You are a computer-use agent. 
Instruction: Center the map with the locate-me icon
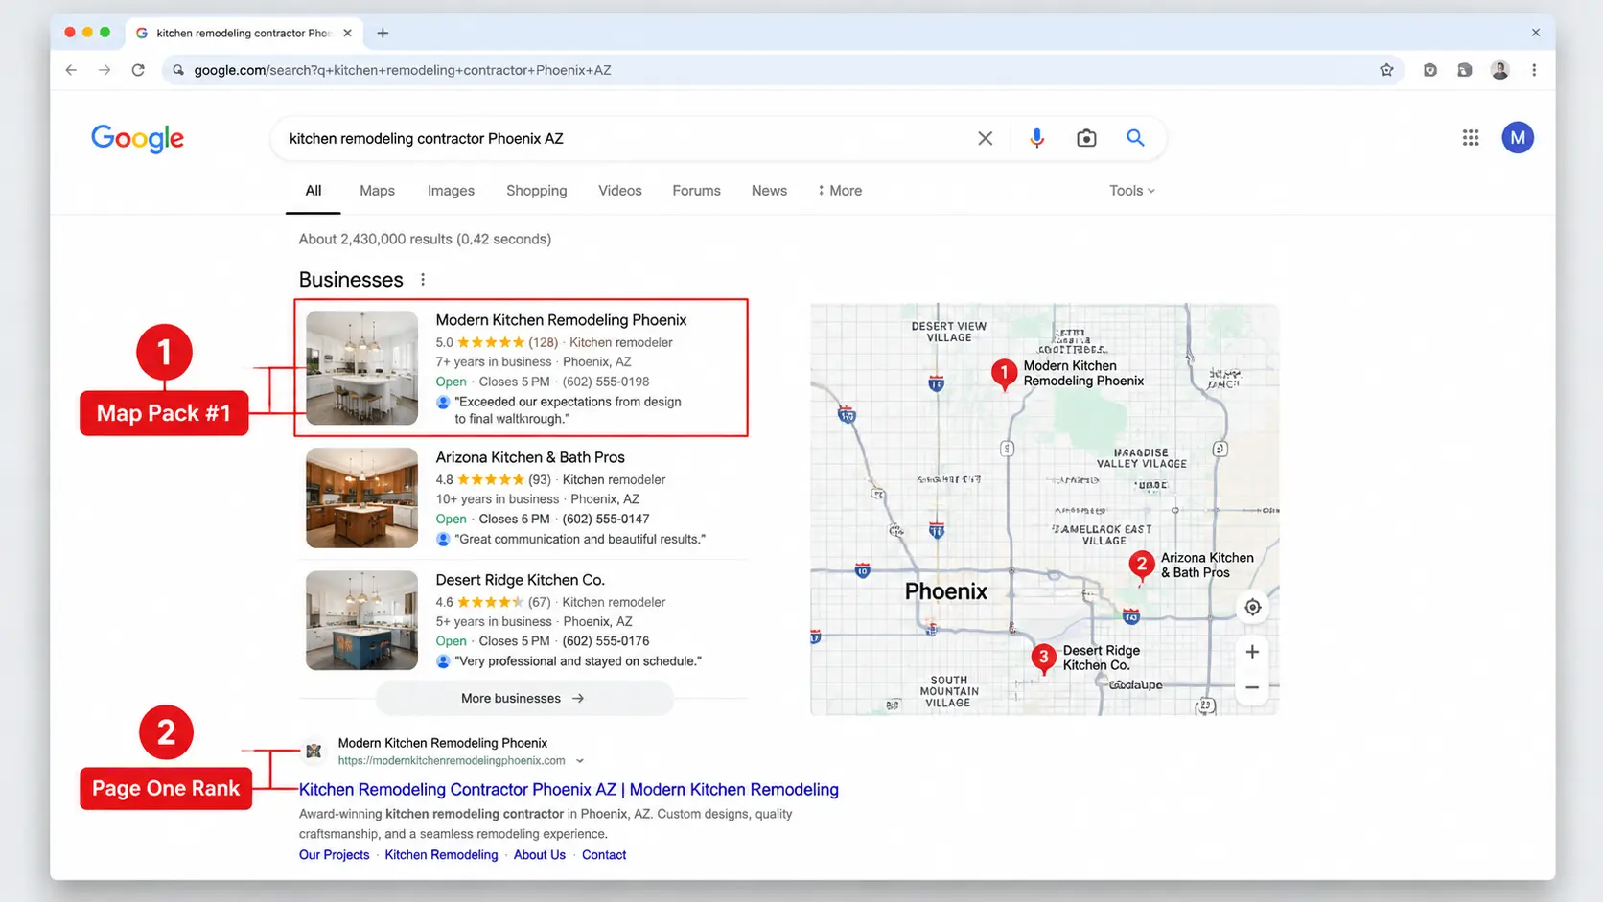coord(1252,607)
